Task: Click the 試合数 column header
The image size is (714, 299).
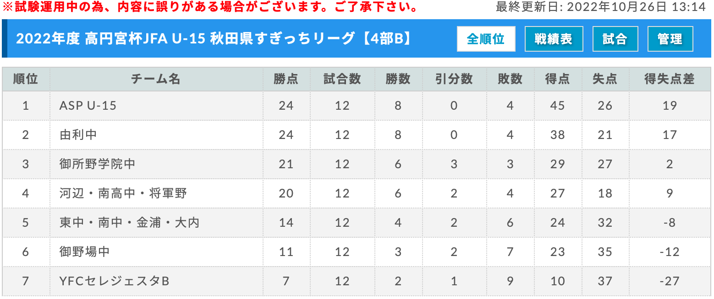Action: (342, 79)
